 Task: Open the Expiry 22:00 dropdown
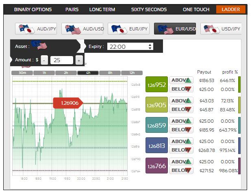coord(130,47)
